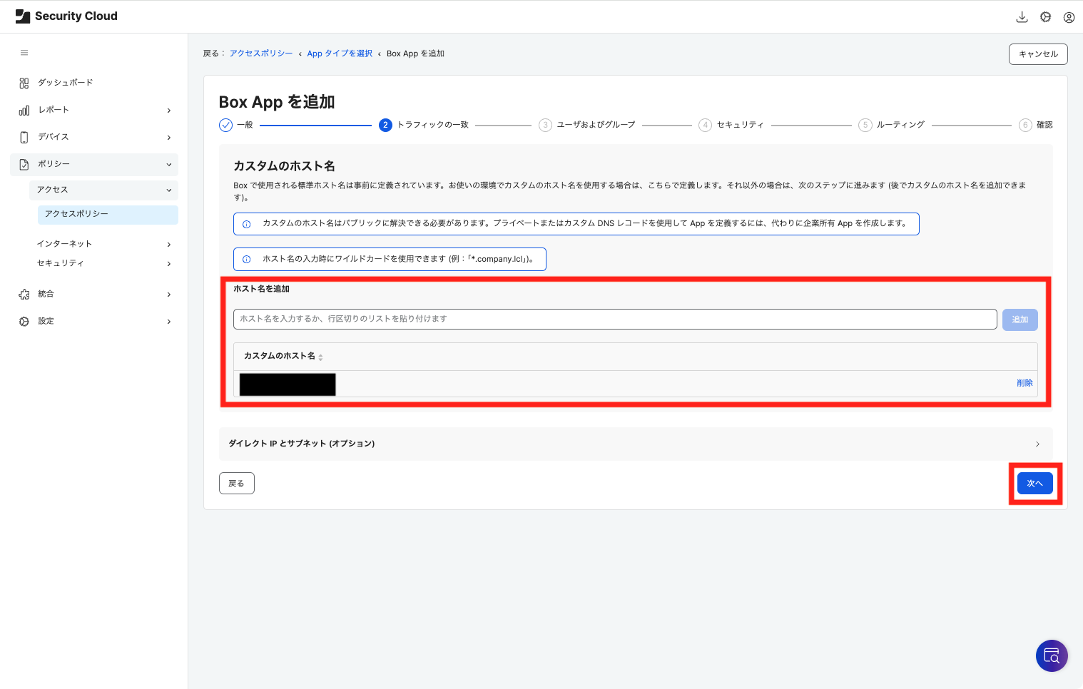Click step 5 ルーティング circle

pos(865,125)
